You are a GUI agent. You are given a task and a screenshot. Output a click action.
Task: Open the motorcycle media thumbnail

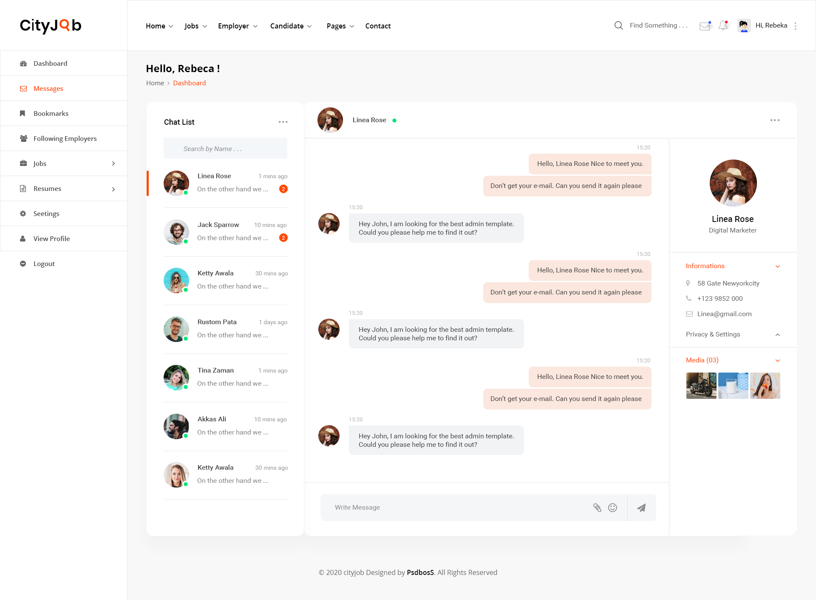[x=701, y=386]
